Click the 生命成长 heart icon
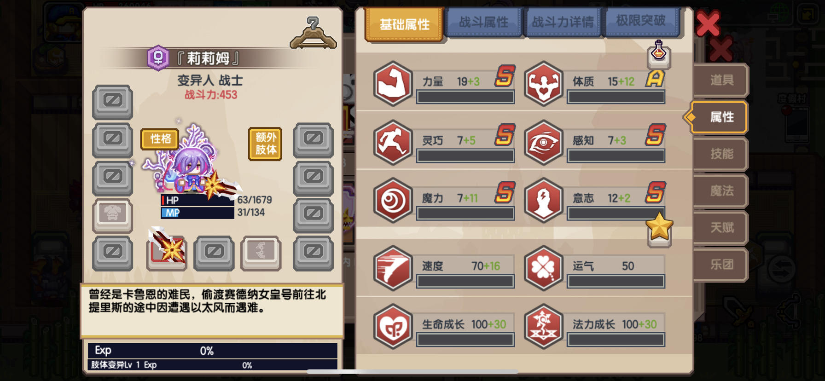The image size is (825, 381). [393, 326]
